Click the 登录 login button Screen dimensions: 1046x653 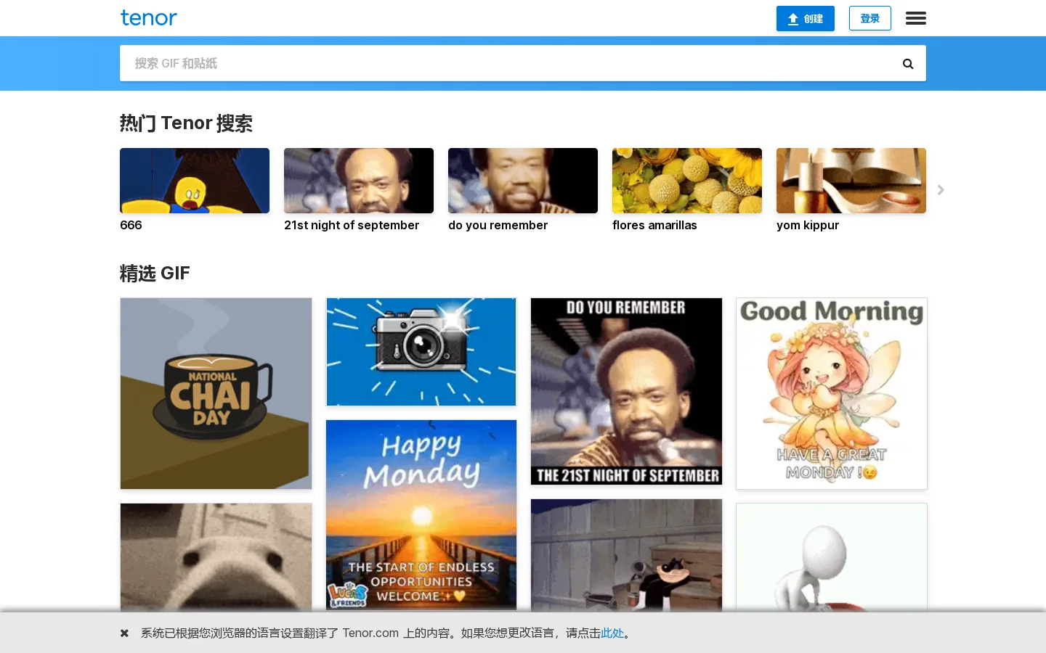coord(869,18)
